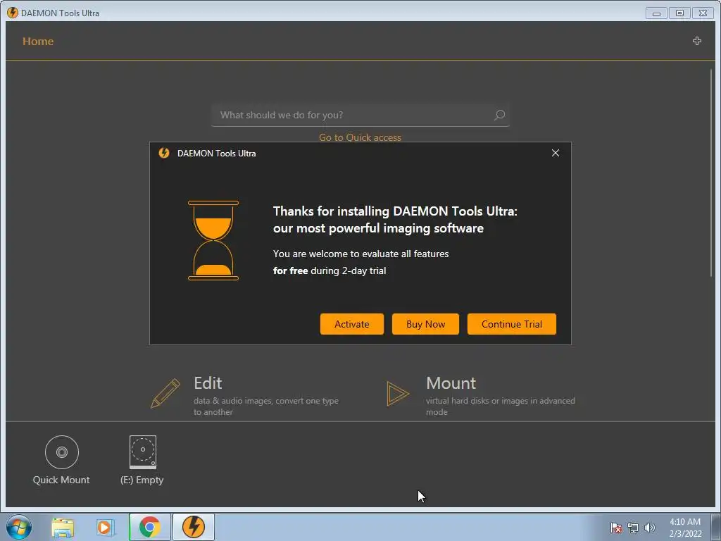Click DAEMON Tools icon in window title bar

tap(13, 13)
